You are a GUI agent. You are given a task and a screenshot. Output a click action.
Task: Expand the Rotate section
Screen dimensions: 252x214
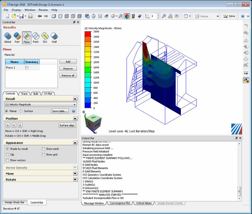click(x=75, y=179)
